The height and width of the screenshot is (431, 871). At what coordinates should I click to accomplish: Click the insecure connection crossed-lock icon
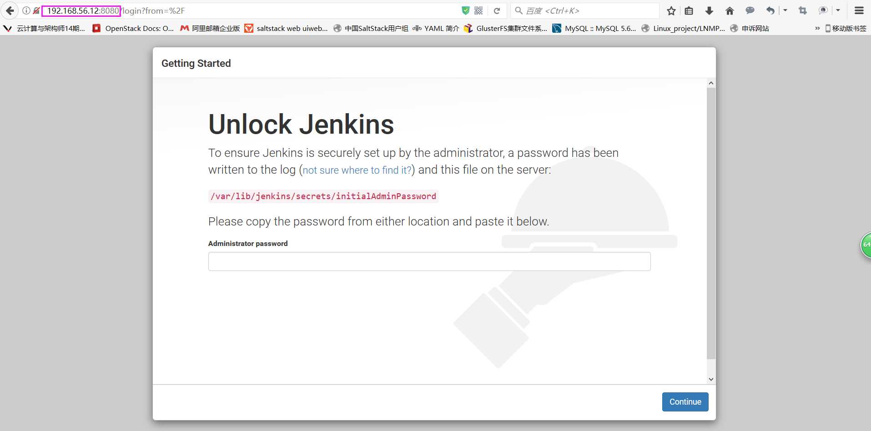pos(36,10)
